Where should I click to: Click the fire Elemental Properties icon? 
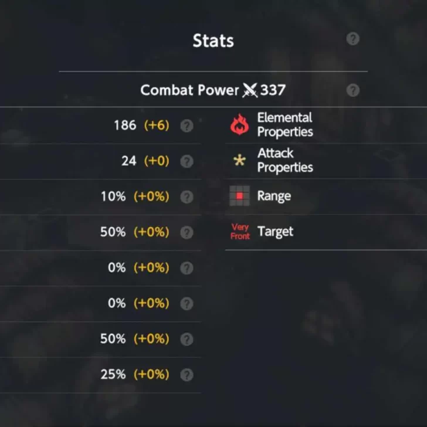pyautogui.click(x=239, y=125)
